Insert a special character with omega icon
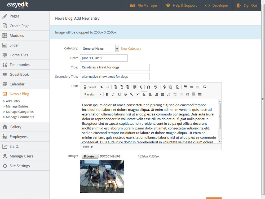This screenshot has height=199, width=265. (x=148, y=87)
